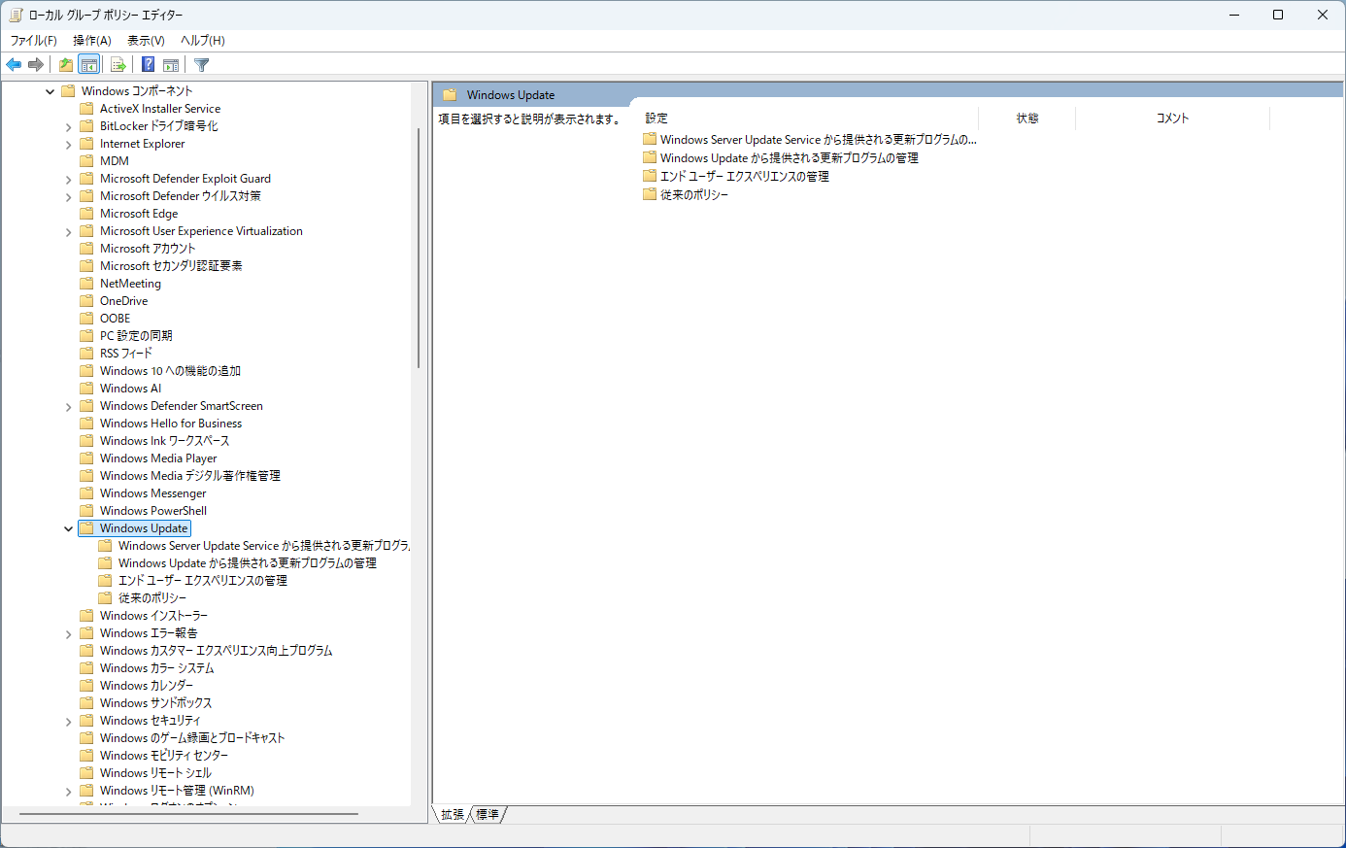The height and width of the screenshot is (848, 1346).
Task: Click folder icon beside Windows Update から提供される更新プログラムの管理 in right pane
Action: coord(650,157)
